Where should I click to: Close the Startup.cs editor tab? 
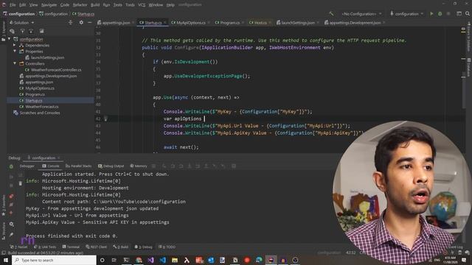click(x=165, y=23)
